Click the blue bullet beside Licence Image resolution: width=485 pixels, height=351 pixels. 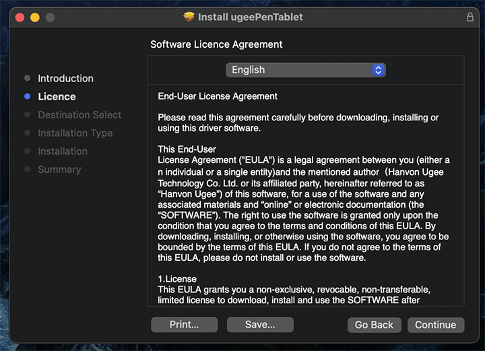pos(27,97)
